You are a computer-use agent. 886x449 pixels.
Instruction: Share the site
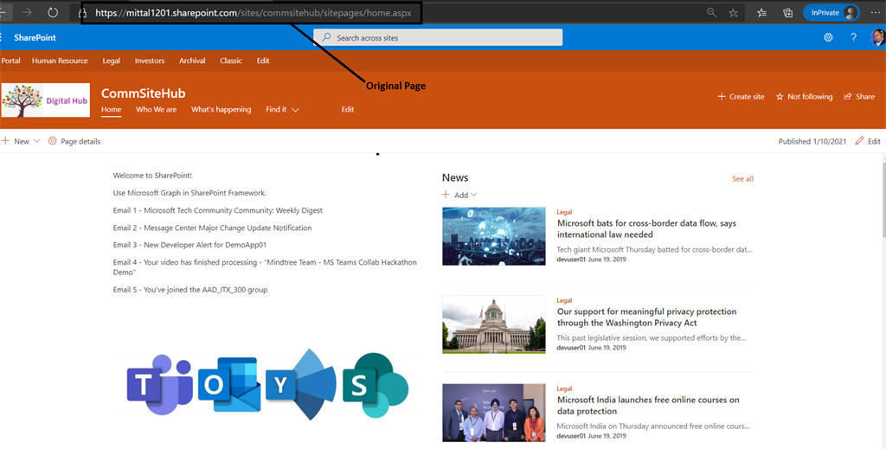[x=859, y=97]
